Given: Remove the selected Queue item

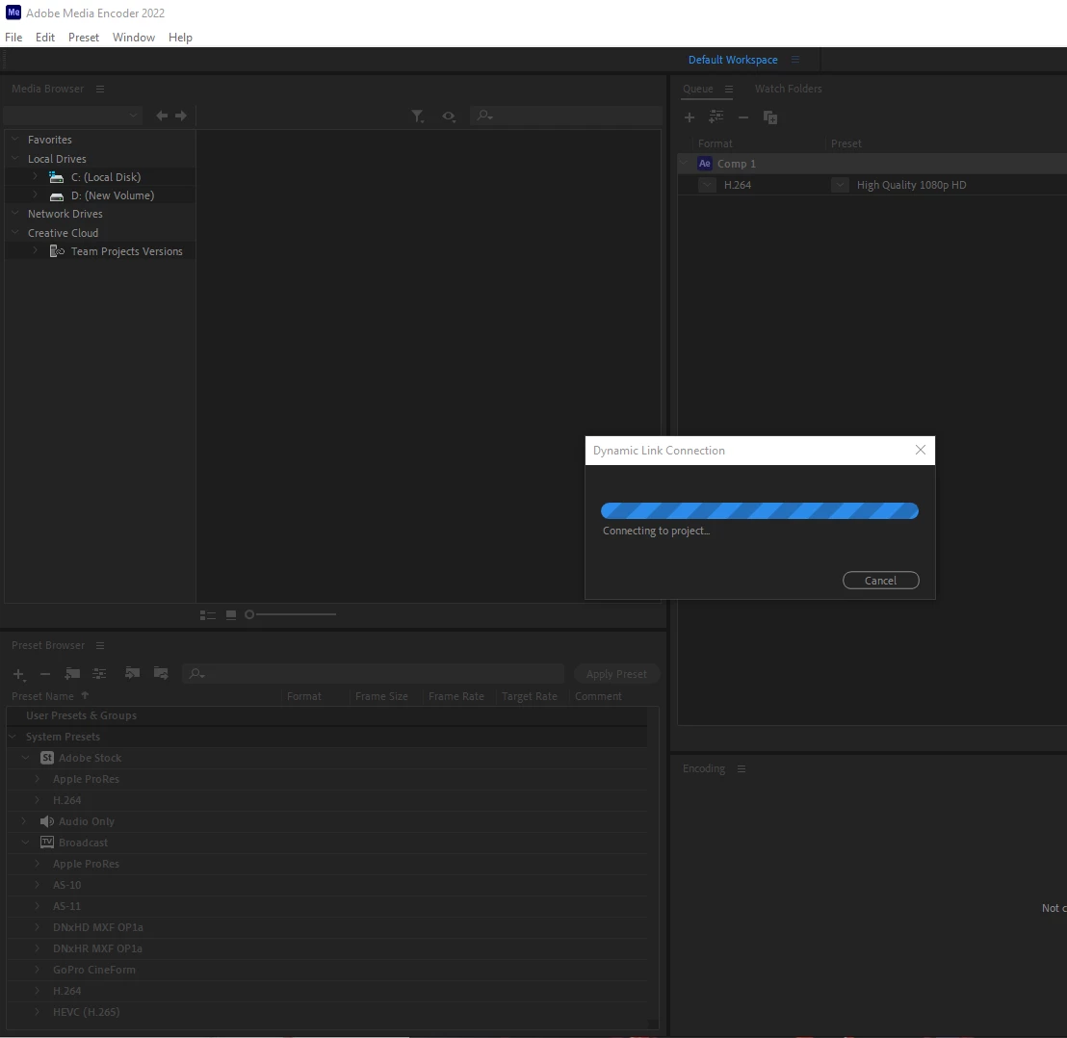Looking at the screenshot, I should pyautogui.click(x=743, y=117).
